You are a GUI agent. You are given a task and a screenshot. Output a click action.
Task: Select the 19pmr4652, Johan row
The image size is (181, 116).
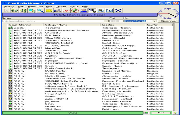coord(91,38)
